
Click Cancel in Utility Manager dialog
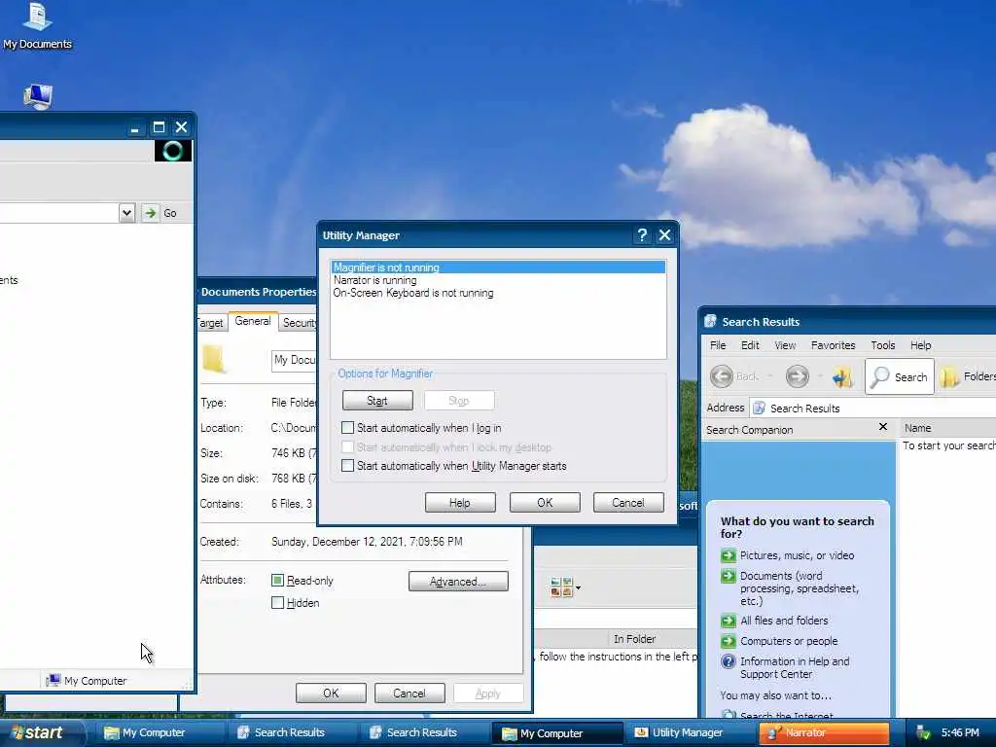[x=628, y=503]
